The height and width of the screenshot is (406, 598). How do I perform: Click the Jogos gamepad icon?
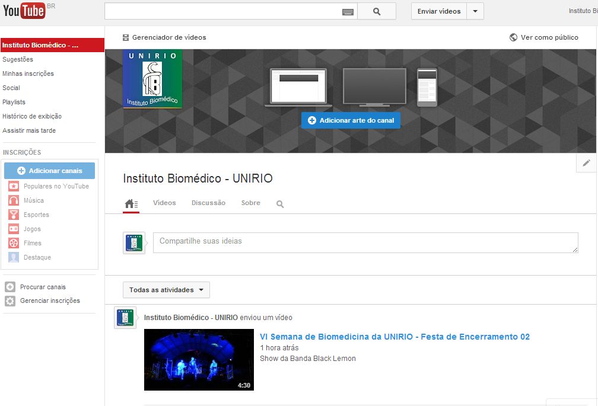14,229
